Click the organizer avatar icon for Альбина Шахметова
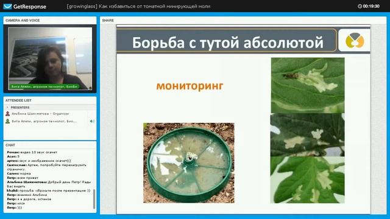Viewport: 390px width, 219px height. click(x=8, y=114)
